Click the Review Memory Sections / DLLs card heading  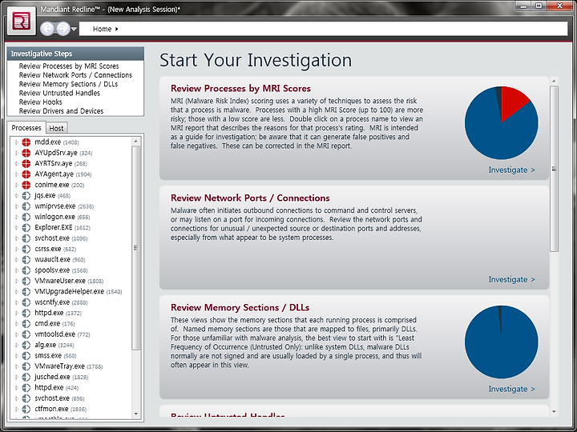pos(240,307)
